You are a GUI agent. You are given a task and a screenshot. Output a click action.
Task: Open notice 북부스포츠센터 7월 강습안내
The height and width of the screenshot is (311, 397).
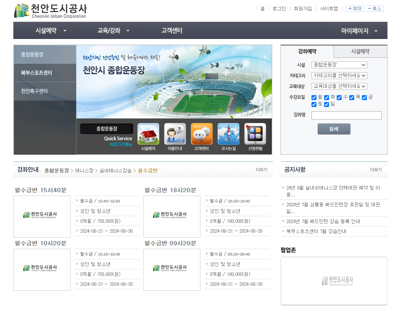(316, 232)
